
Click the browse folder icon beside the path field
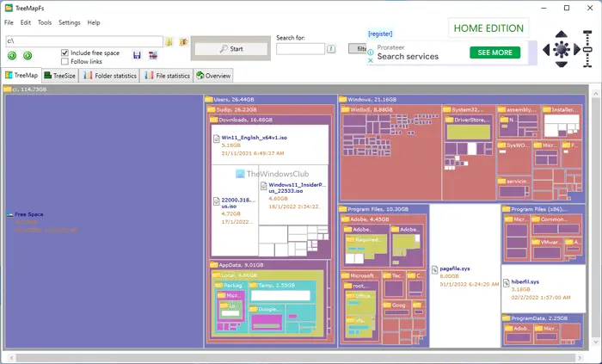(169, 42)
